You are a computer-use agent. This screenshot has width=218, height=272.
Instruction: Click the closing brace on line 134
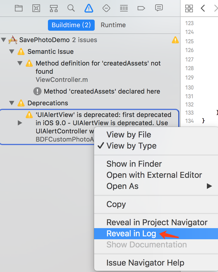pyautogui.click(x=203, y=120)
